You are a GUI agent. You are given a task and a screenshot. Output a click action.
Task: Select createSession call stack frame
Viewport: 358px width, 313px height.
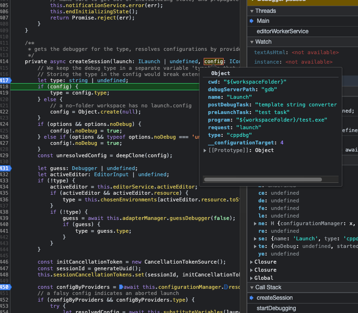(x=303, y=298)
